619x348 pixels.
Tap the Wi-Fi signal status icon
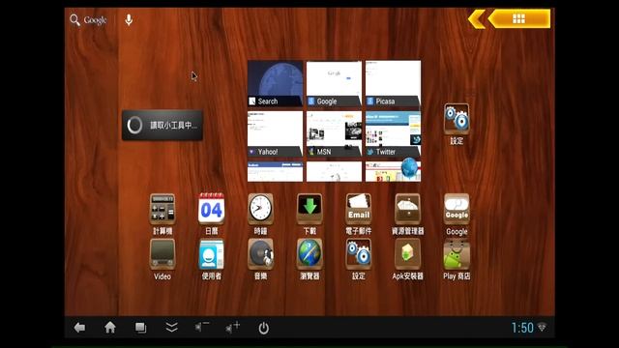click(x=542, y=327)
